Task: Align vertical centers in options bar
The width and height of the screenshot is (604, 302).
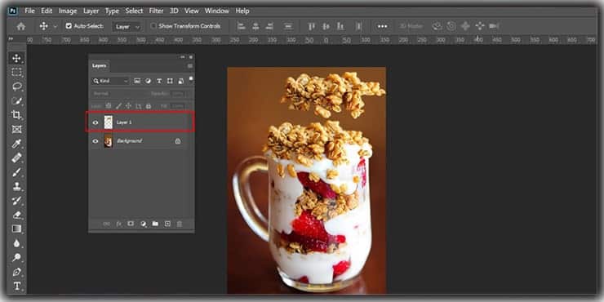Action: [326, 26]
